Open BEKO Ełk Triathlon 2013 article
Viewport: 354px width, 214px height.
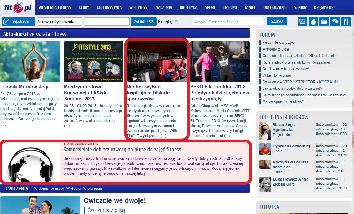pyautogui.click(x=220, y=93)
